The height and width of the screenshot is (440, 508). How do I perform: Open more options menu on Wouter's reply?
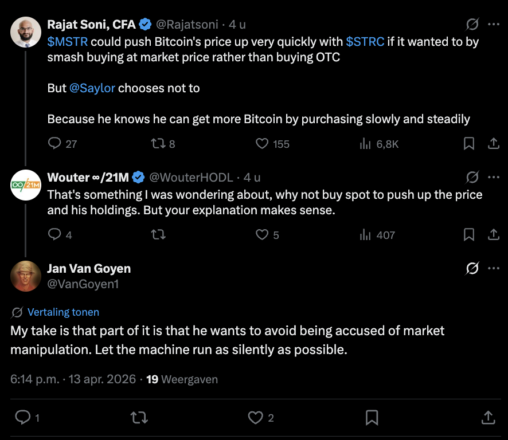[493, 177]
